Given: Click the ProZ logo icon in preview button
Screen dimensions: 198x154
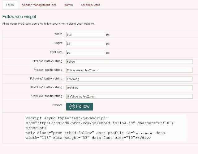Looking at the screenshot, I should (x=72, y=106).
